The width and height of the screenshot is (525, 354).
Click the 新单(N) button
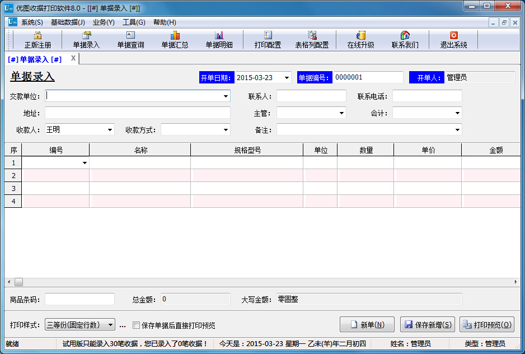click(x=367, y=324)
